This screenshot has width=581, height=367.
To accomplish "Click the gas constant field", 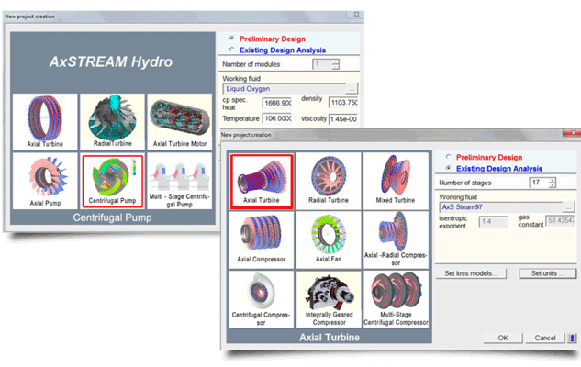I will [x=560, y=221].
